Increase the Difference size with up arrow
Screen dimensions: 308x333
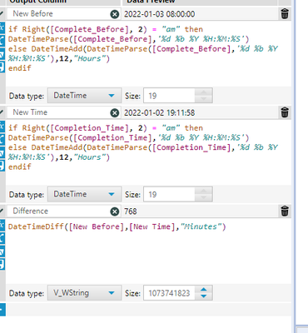point(204,290)
